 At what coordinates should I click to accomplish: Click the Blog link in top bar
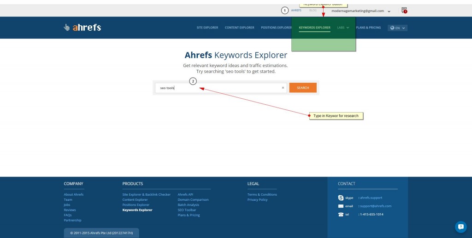pos(313,11)
